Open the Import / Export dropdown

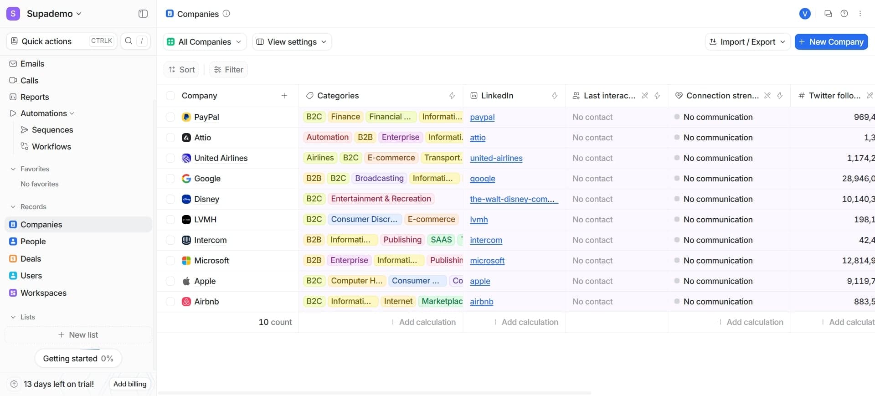(747, 42)
